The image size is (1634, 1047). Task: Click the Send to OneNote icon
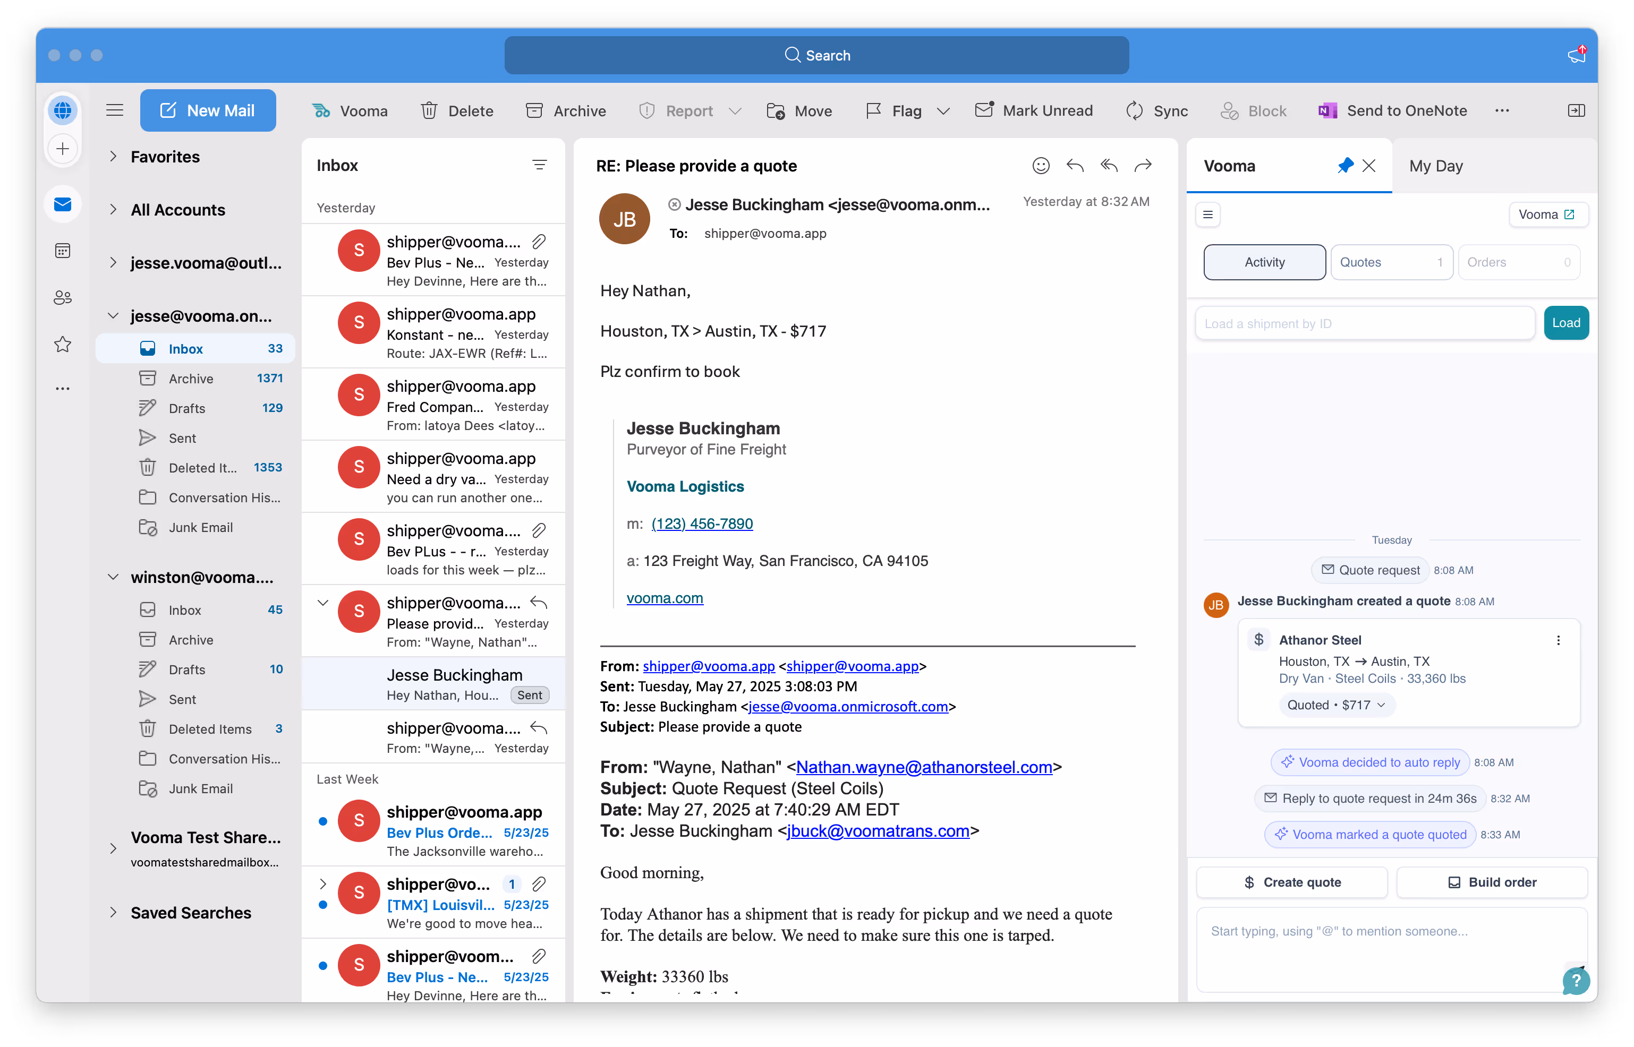[1327, 111]
